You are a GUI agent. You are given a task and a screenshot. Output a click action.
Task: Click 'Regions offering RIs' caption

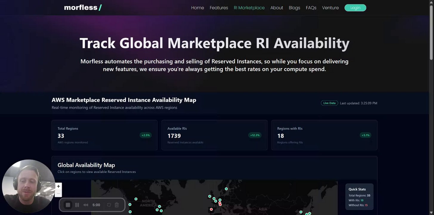click(290, 142)
